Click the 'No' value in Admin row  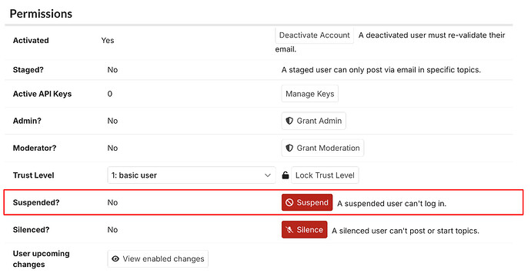pos(112,121)
